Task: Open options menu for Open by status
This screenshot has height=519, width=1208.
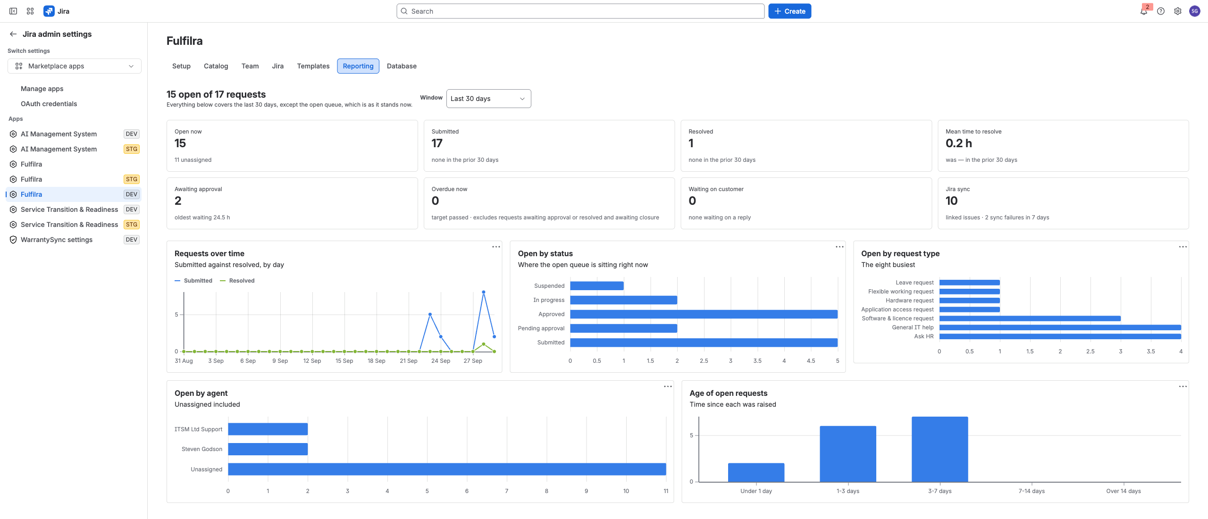Action: (839, 247)
